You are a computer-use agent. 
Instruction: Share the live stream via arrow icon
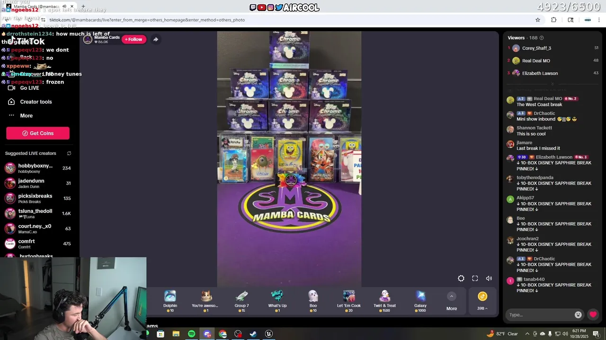pyautogui.click(x=156, y=39)
